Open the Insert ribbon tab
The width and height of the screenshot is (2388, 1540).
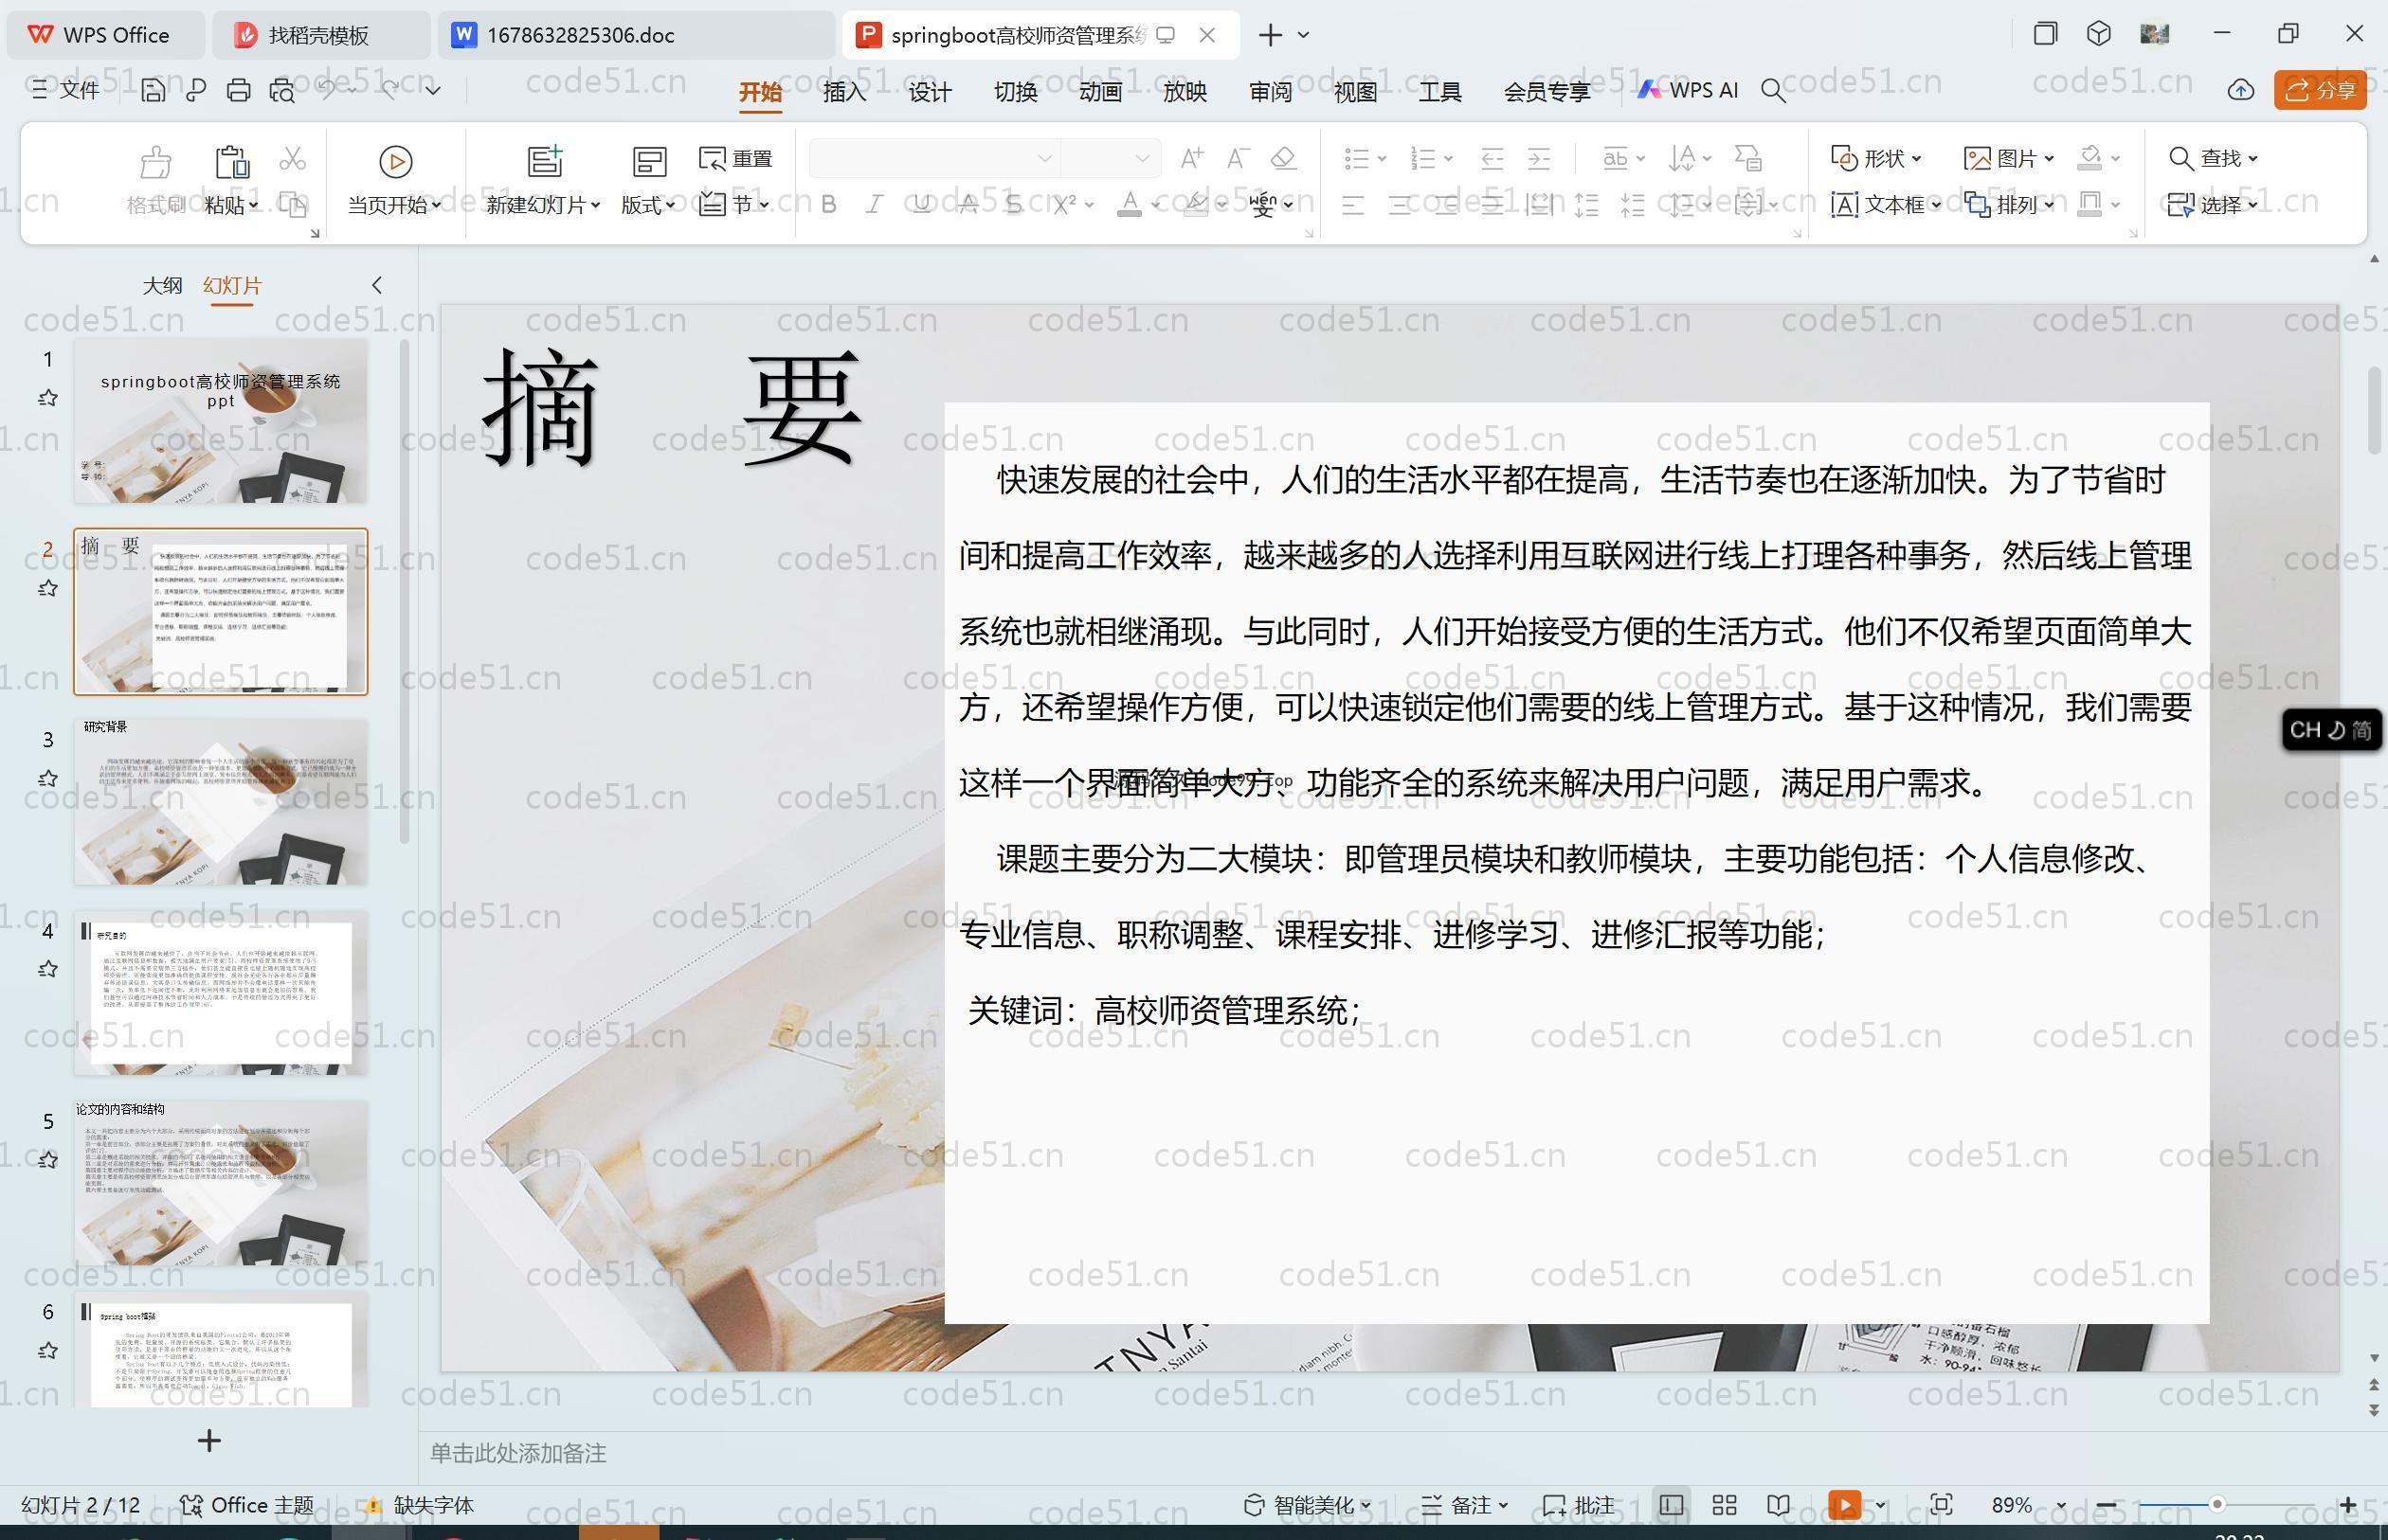844,92
